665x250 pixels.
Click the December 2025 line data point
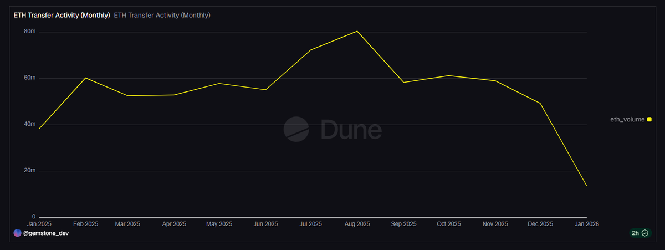coord(540,103)
